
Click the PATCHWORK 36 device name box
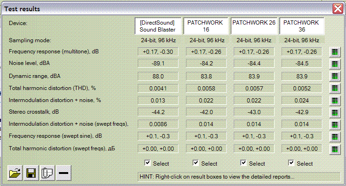tap(301, 26)
